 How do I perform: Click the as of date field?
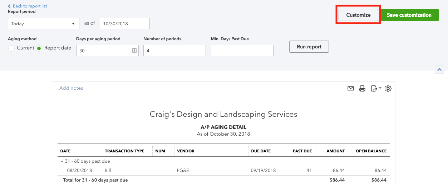click(124, 24)
